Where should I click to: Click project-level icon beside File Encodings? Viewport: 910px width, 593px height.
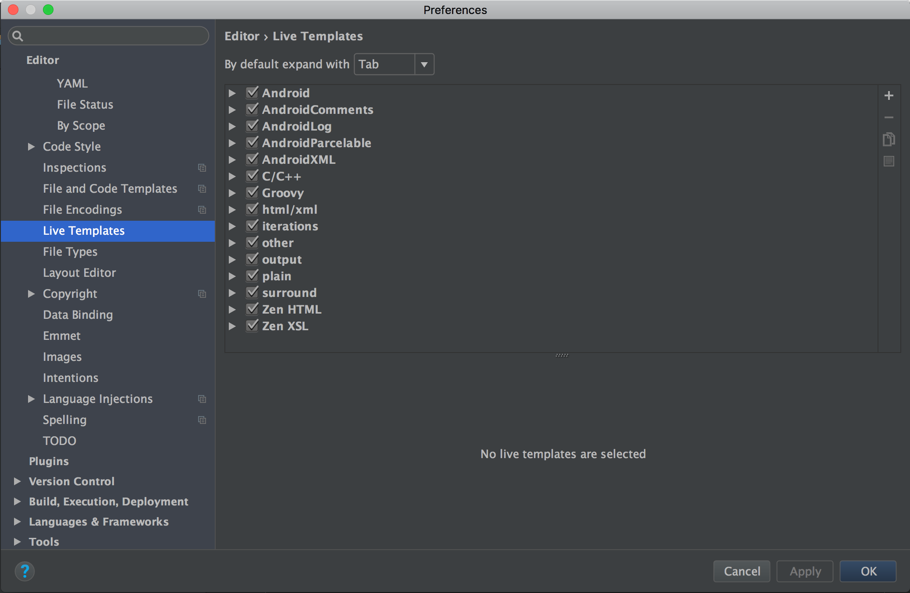click(202, 210)
